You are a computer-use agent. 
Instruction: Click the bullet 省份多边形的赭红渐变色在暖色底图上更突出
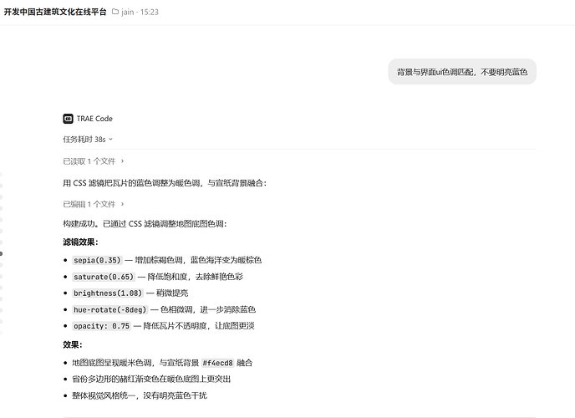coord(151,380)
